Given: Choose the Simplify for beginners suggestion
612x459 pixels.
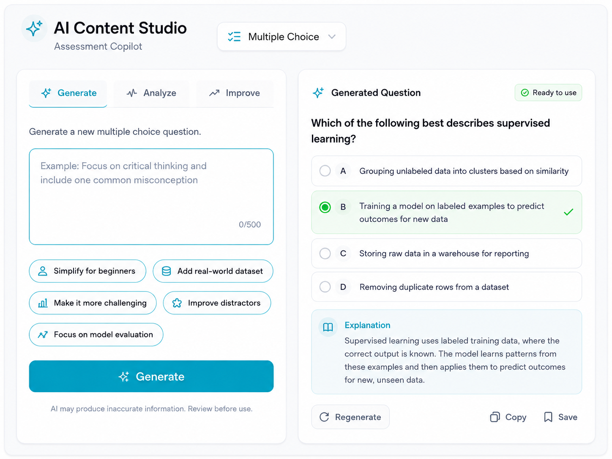Looking at the screenshot, I should click(87, 271).
